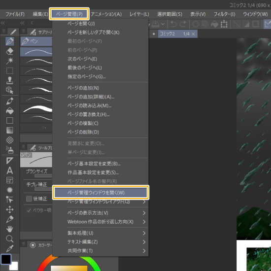Select the crosshatch Decoration tool

pos(10,140)
